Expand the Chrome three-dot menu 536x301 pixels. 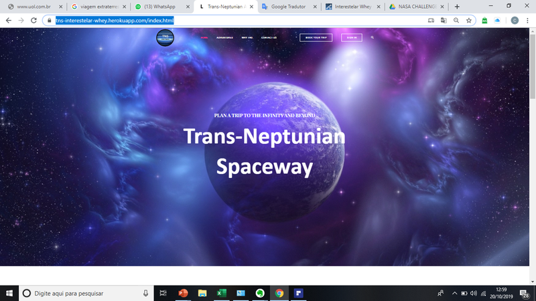tap(527, 20)
